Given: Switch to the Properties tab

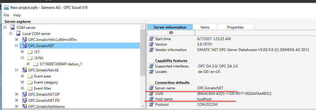Looking at the screenshot, I should [x=235, y=27].
